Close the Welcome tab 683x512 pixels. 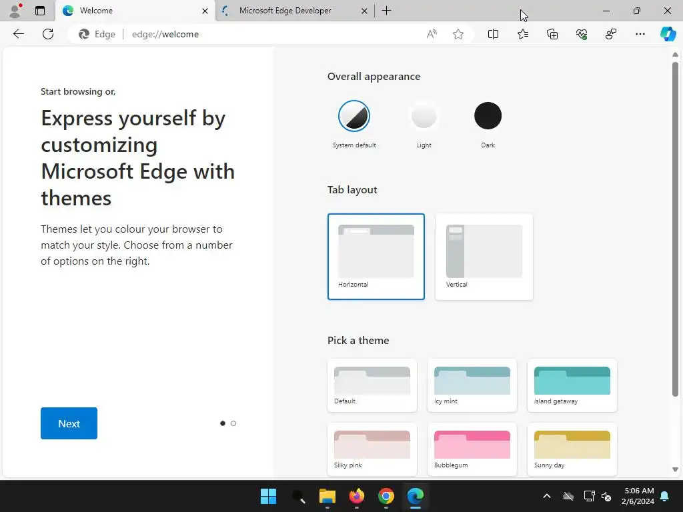pos(205,11)
